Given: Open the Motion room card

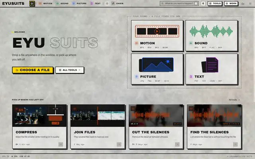Looking at the screenshot, I should [157, 35].
